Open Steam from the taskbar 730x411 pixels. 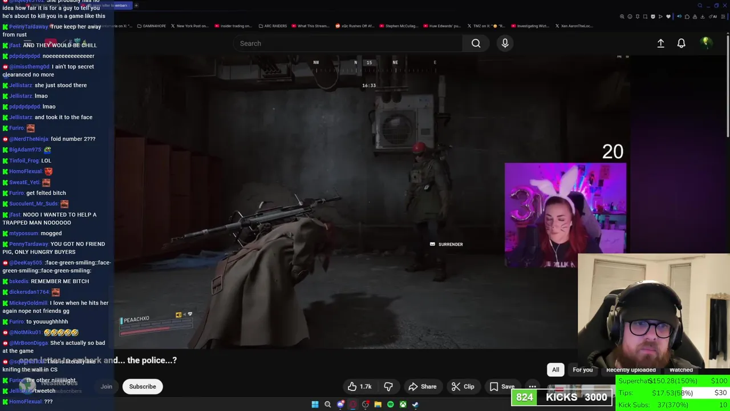tap(415, 404)
